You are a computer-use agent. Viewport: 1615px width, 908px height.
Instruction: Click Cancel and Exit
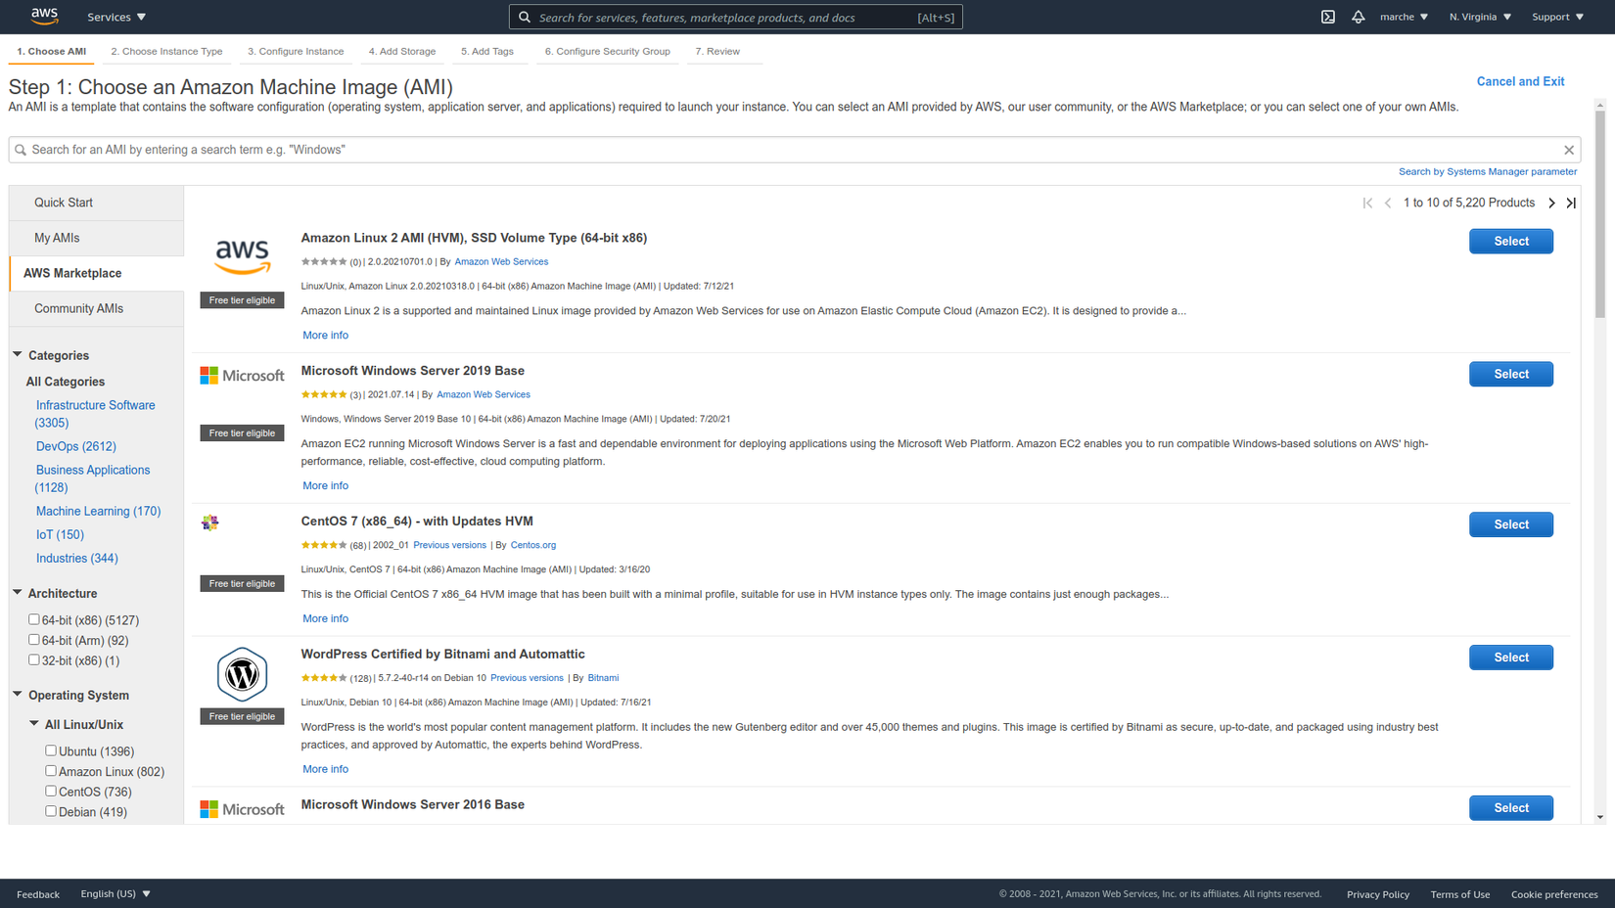(x=1520, y=81)
